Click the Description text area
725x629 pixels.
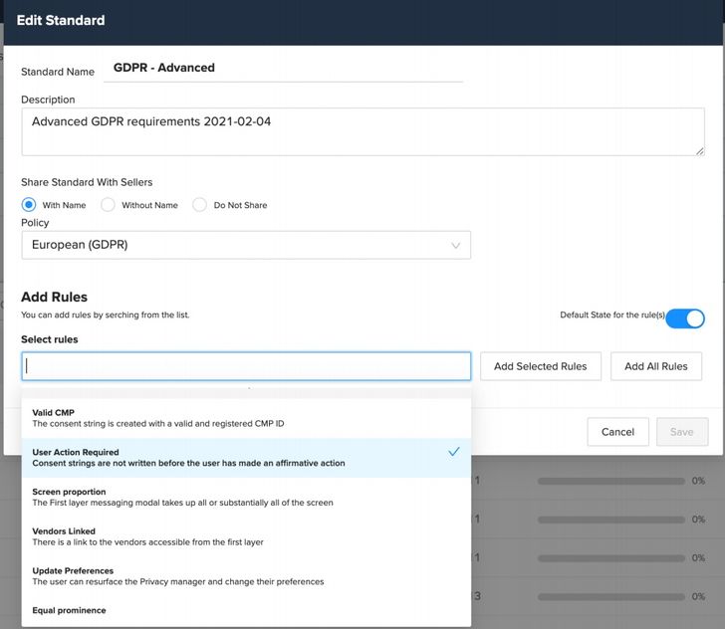click(x=362, y=131)
